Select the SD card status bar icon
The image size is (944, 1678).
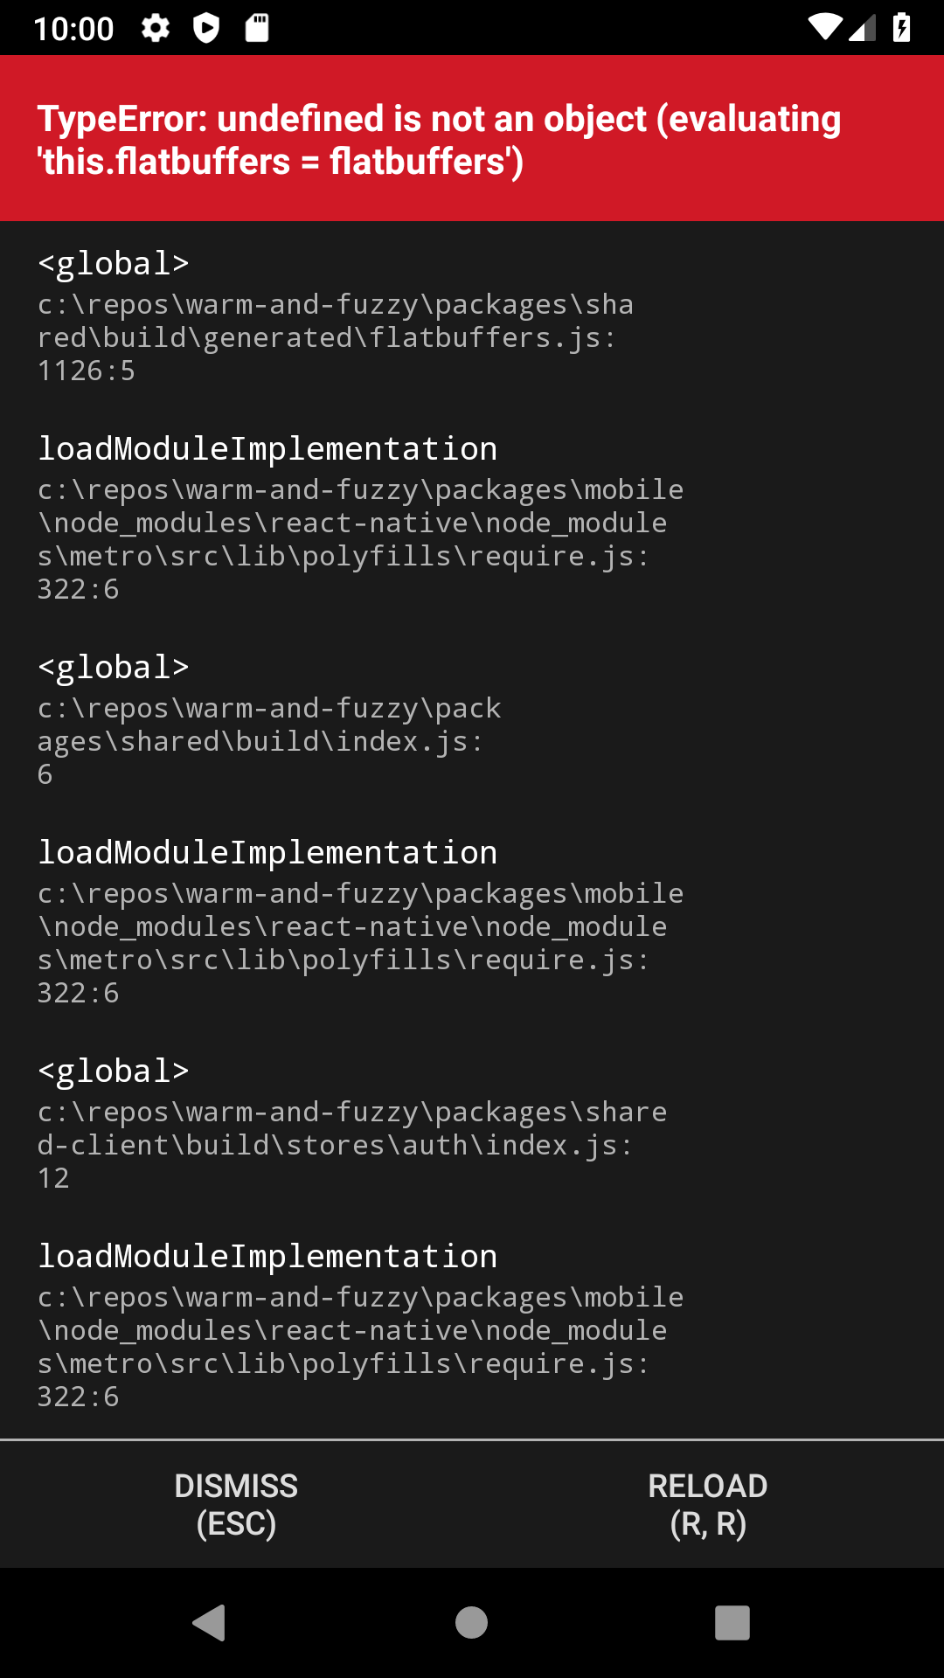258,29
